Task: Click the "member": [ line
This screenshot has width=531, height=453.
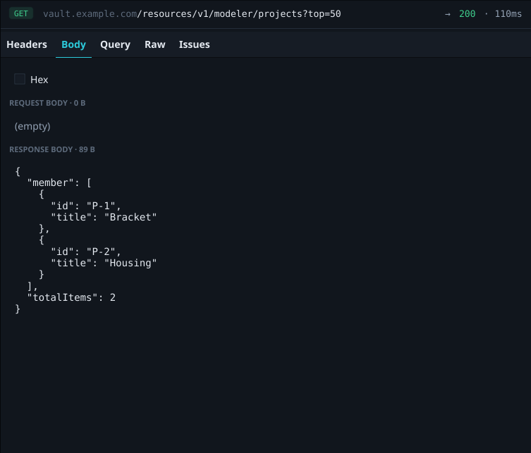Action: coord(59,182)
